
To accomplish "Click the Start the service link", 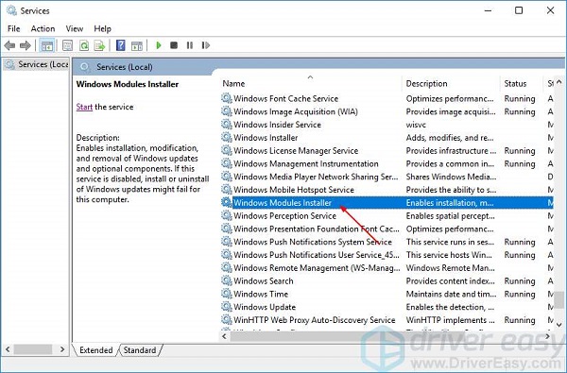I will pos(84,107).
